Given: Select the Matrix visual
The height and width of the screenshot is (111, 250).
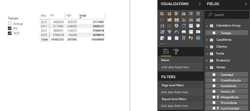Looking at the screenshot, I should [x=176, y=38].
